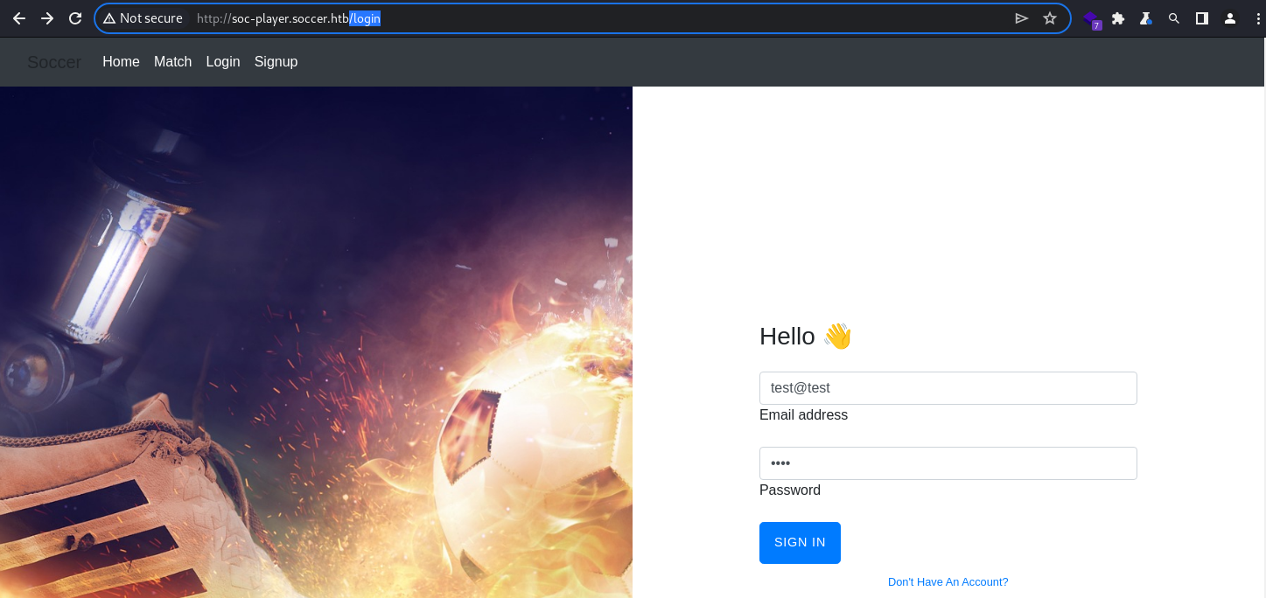Click the Password label
Screen dimensions: 1266x598
[x=790, y=490]
